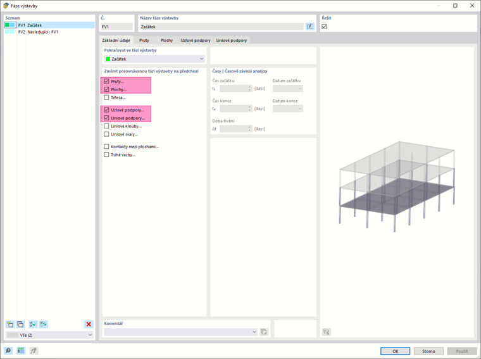Click the Použít button
The height and width of the screenshot is (359, 481).
click(x=462, y=351)
